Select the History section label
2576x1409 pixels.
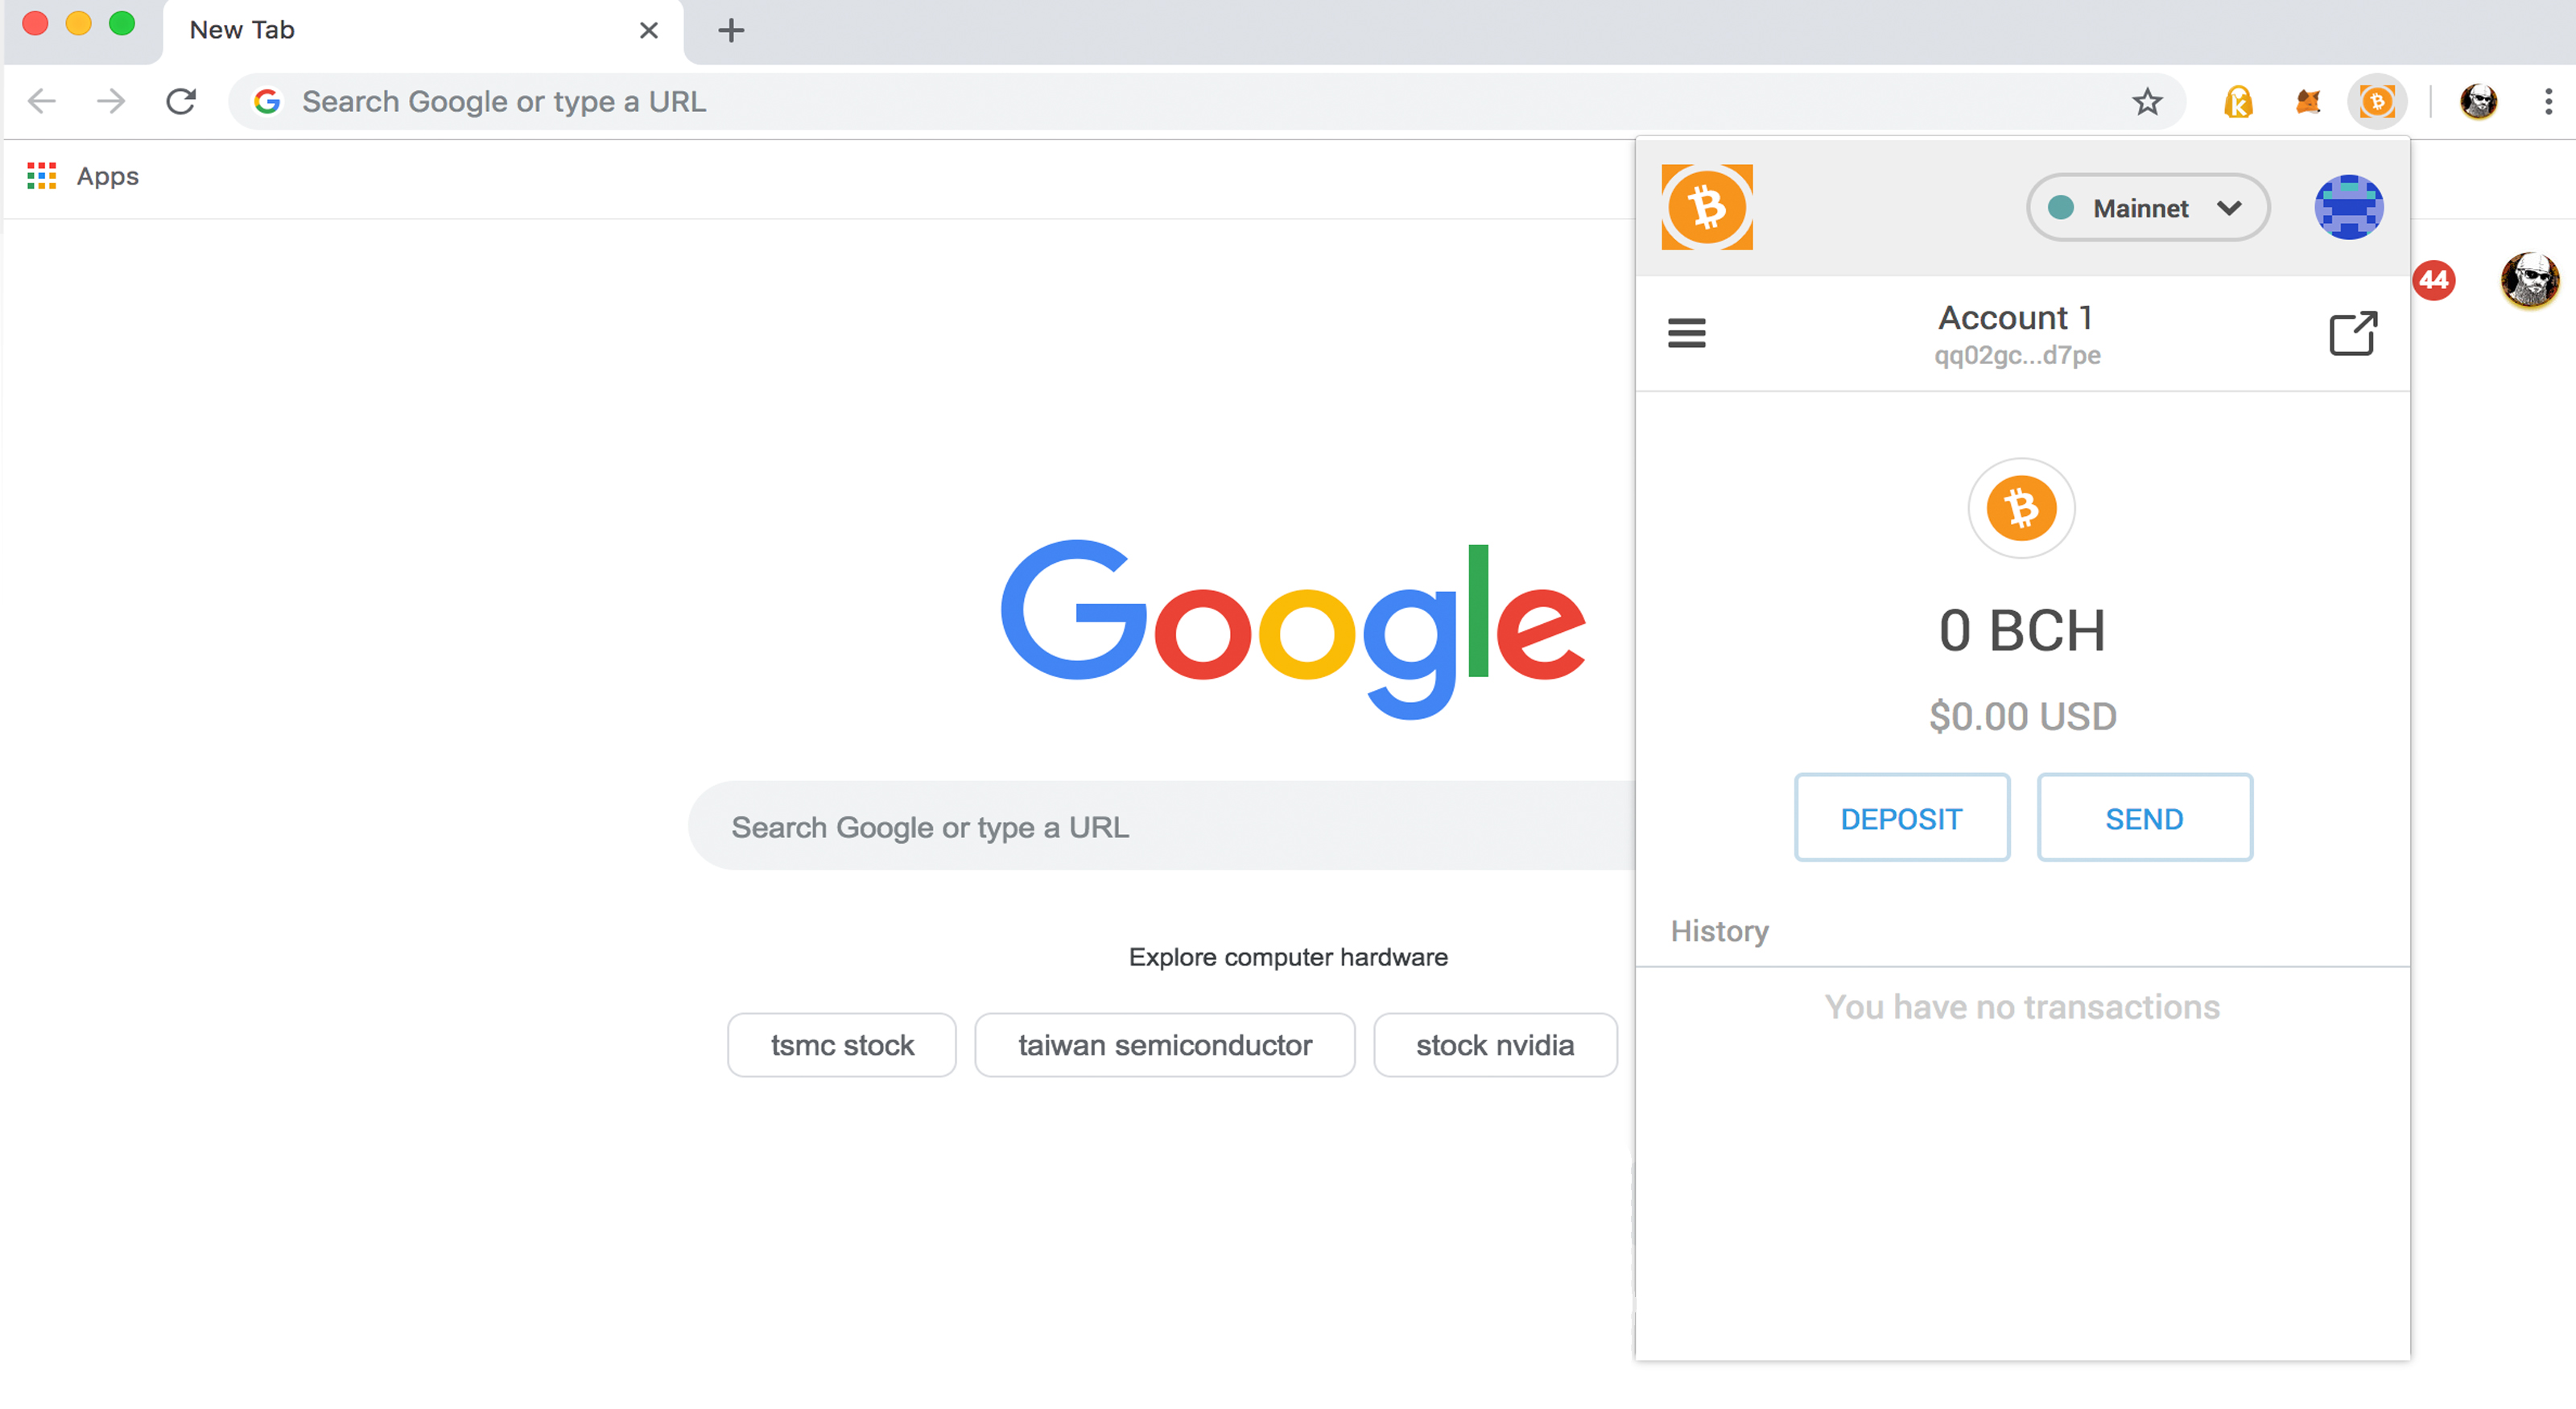coord(1719,931)
